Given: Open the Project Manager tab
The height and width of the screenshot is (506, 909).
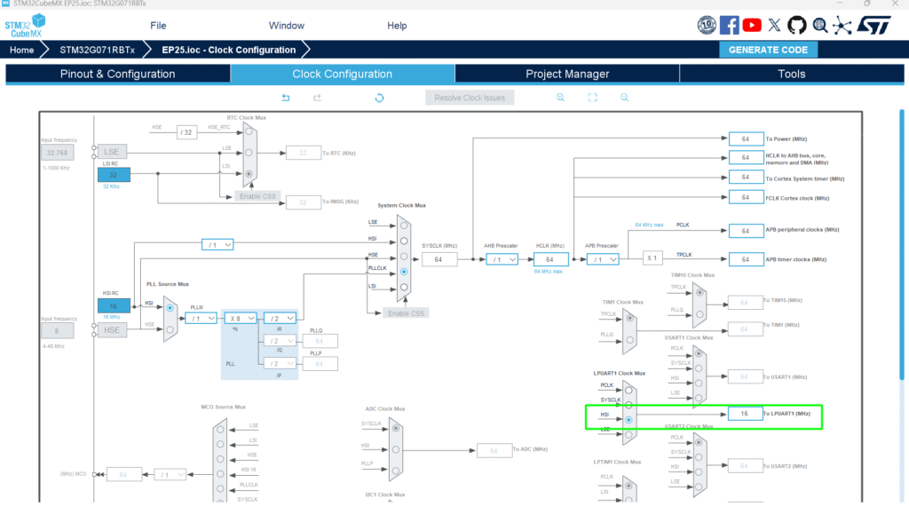Looking at the screenshot, I should click(x=567, y=74).
